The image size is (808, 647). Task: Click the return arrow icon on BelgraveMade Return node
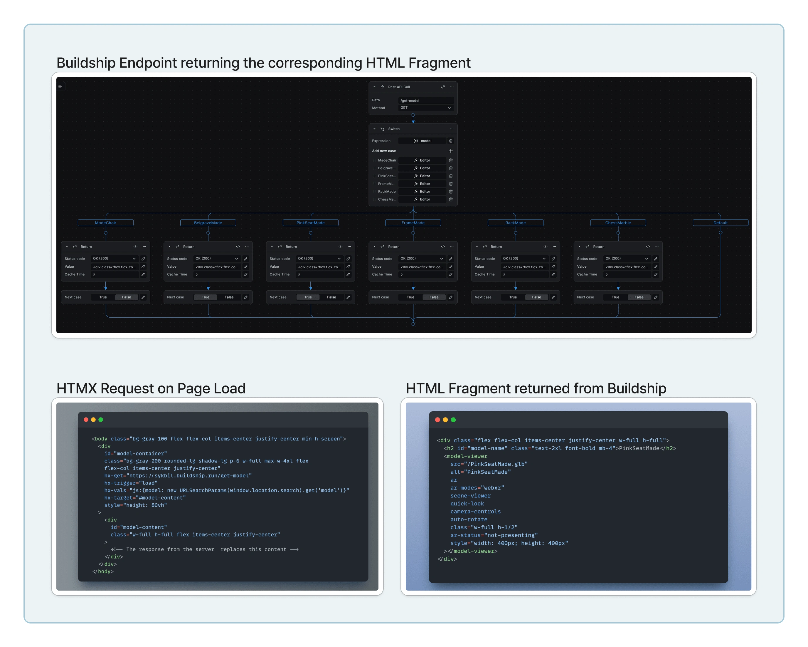[x=177, y=247]
